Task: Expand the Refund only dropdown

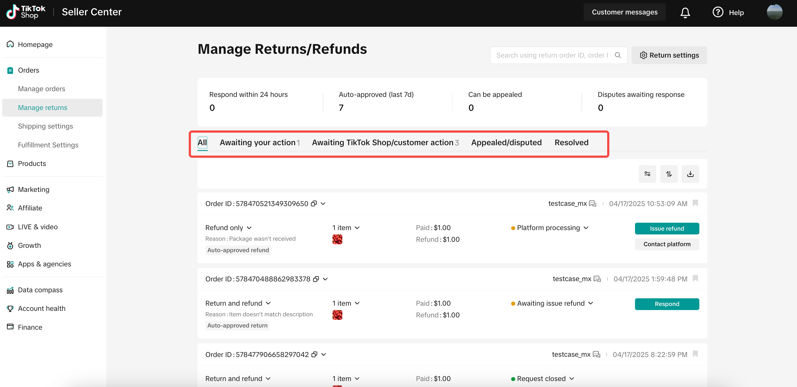Action: coord(229,228)
